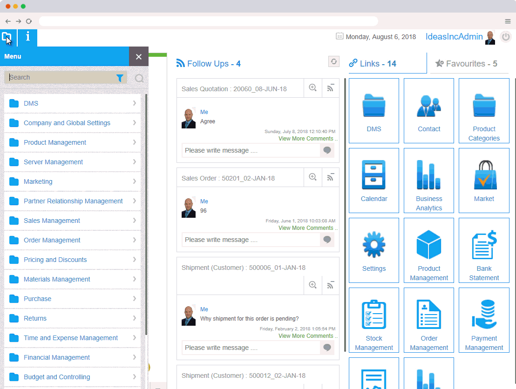Image resolution: width=516 pixels, height=389 pixels.
Task: Refresh the Follow Ups list
Action: 333,62
